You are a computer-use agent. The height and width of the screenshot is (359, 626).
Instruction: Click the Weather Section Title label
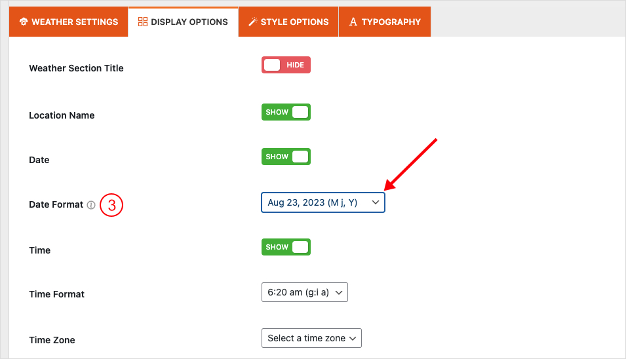(x=76, y=68)
